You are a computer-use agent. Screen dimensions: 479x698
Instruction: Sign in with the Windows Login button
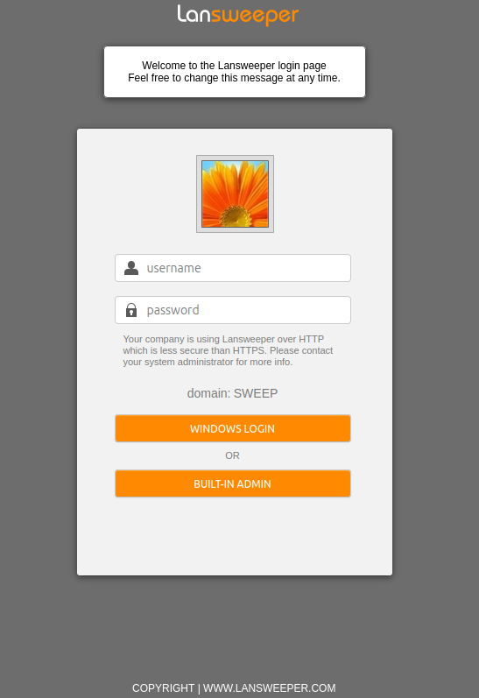[x=233, y=428]
